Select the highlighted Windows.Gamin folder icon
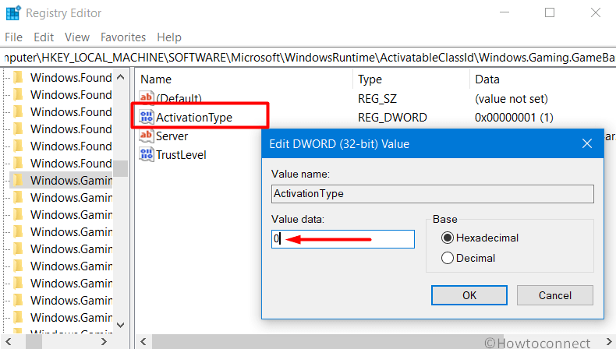Viewport: 616px width, 349px height. click(x=18, y=180)
